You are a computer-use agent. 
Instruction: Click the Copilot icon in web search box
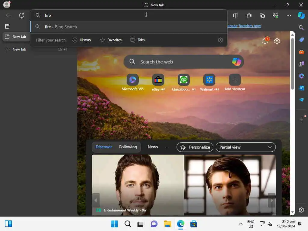[236, 62]
